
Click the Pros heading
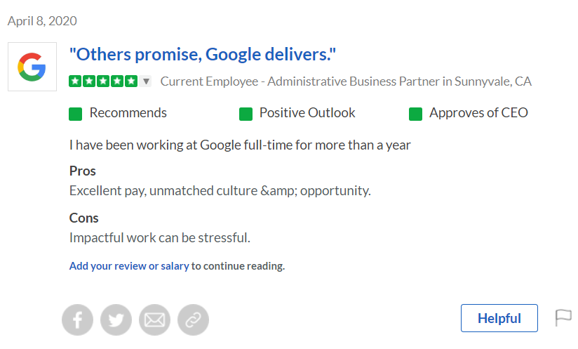coord(83,171)
